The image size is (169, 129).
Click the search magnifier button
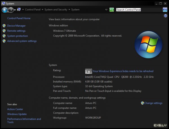click(165, 10)
